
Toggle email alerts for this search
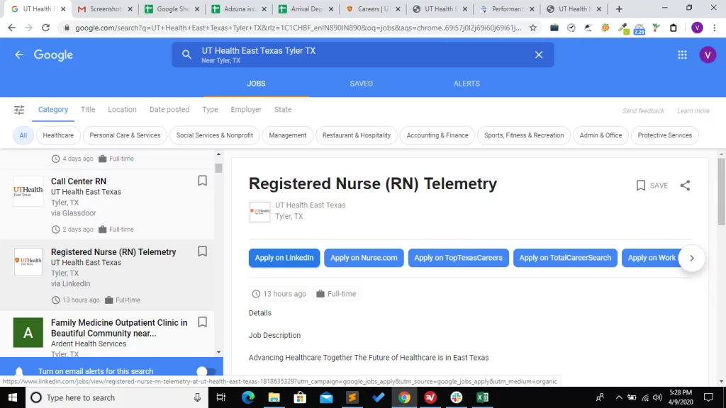coord(205,371)
